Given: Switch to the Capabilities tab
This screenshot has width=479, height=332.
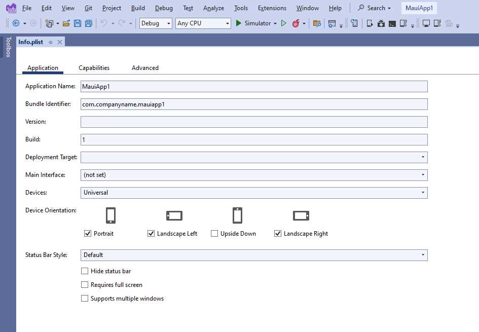Looking at the screenshot, I should click(94, 67).
